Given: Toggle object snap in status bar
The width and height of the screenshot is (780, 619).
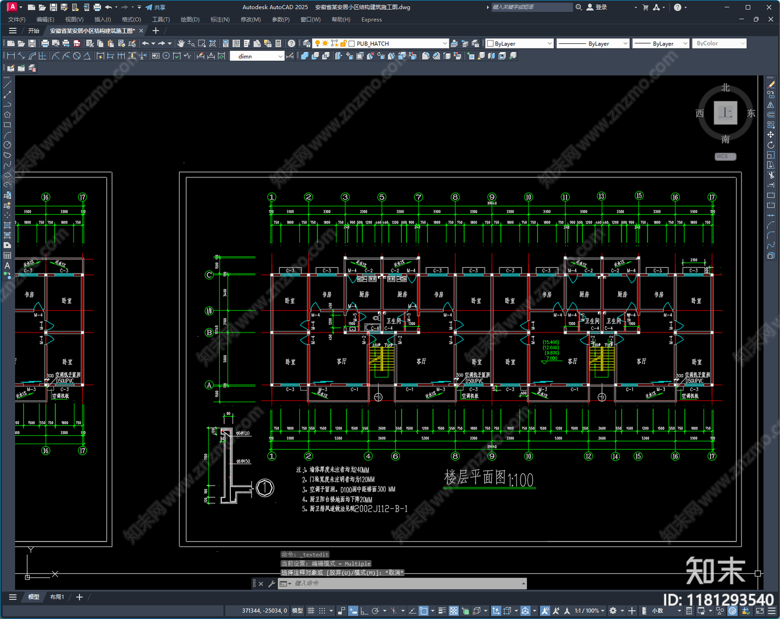Looking at the screenshot, I should 423,611.
